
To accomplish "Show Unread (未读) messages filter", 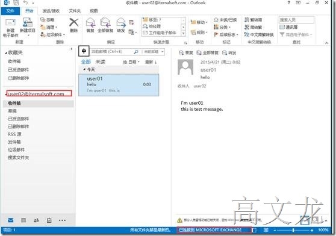I will click(100, 62).
